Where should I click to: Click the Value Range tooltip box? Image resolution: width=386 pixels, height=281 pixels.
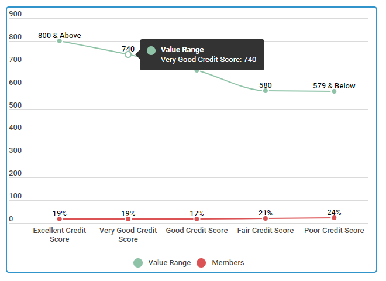(202, 54)
